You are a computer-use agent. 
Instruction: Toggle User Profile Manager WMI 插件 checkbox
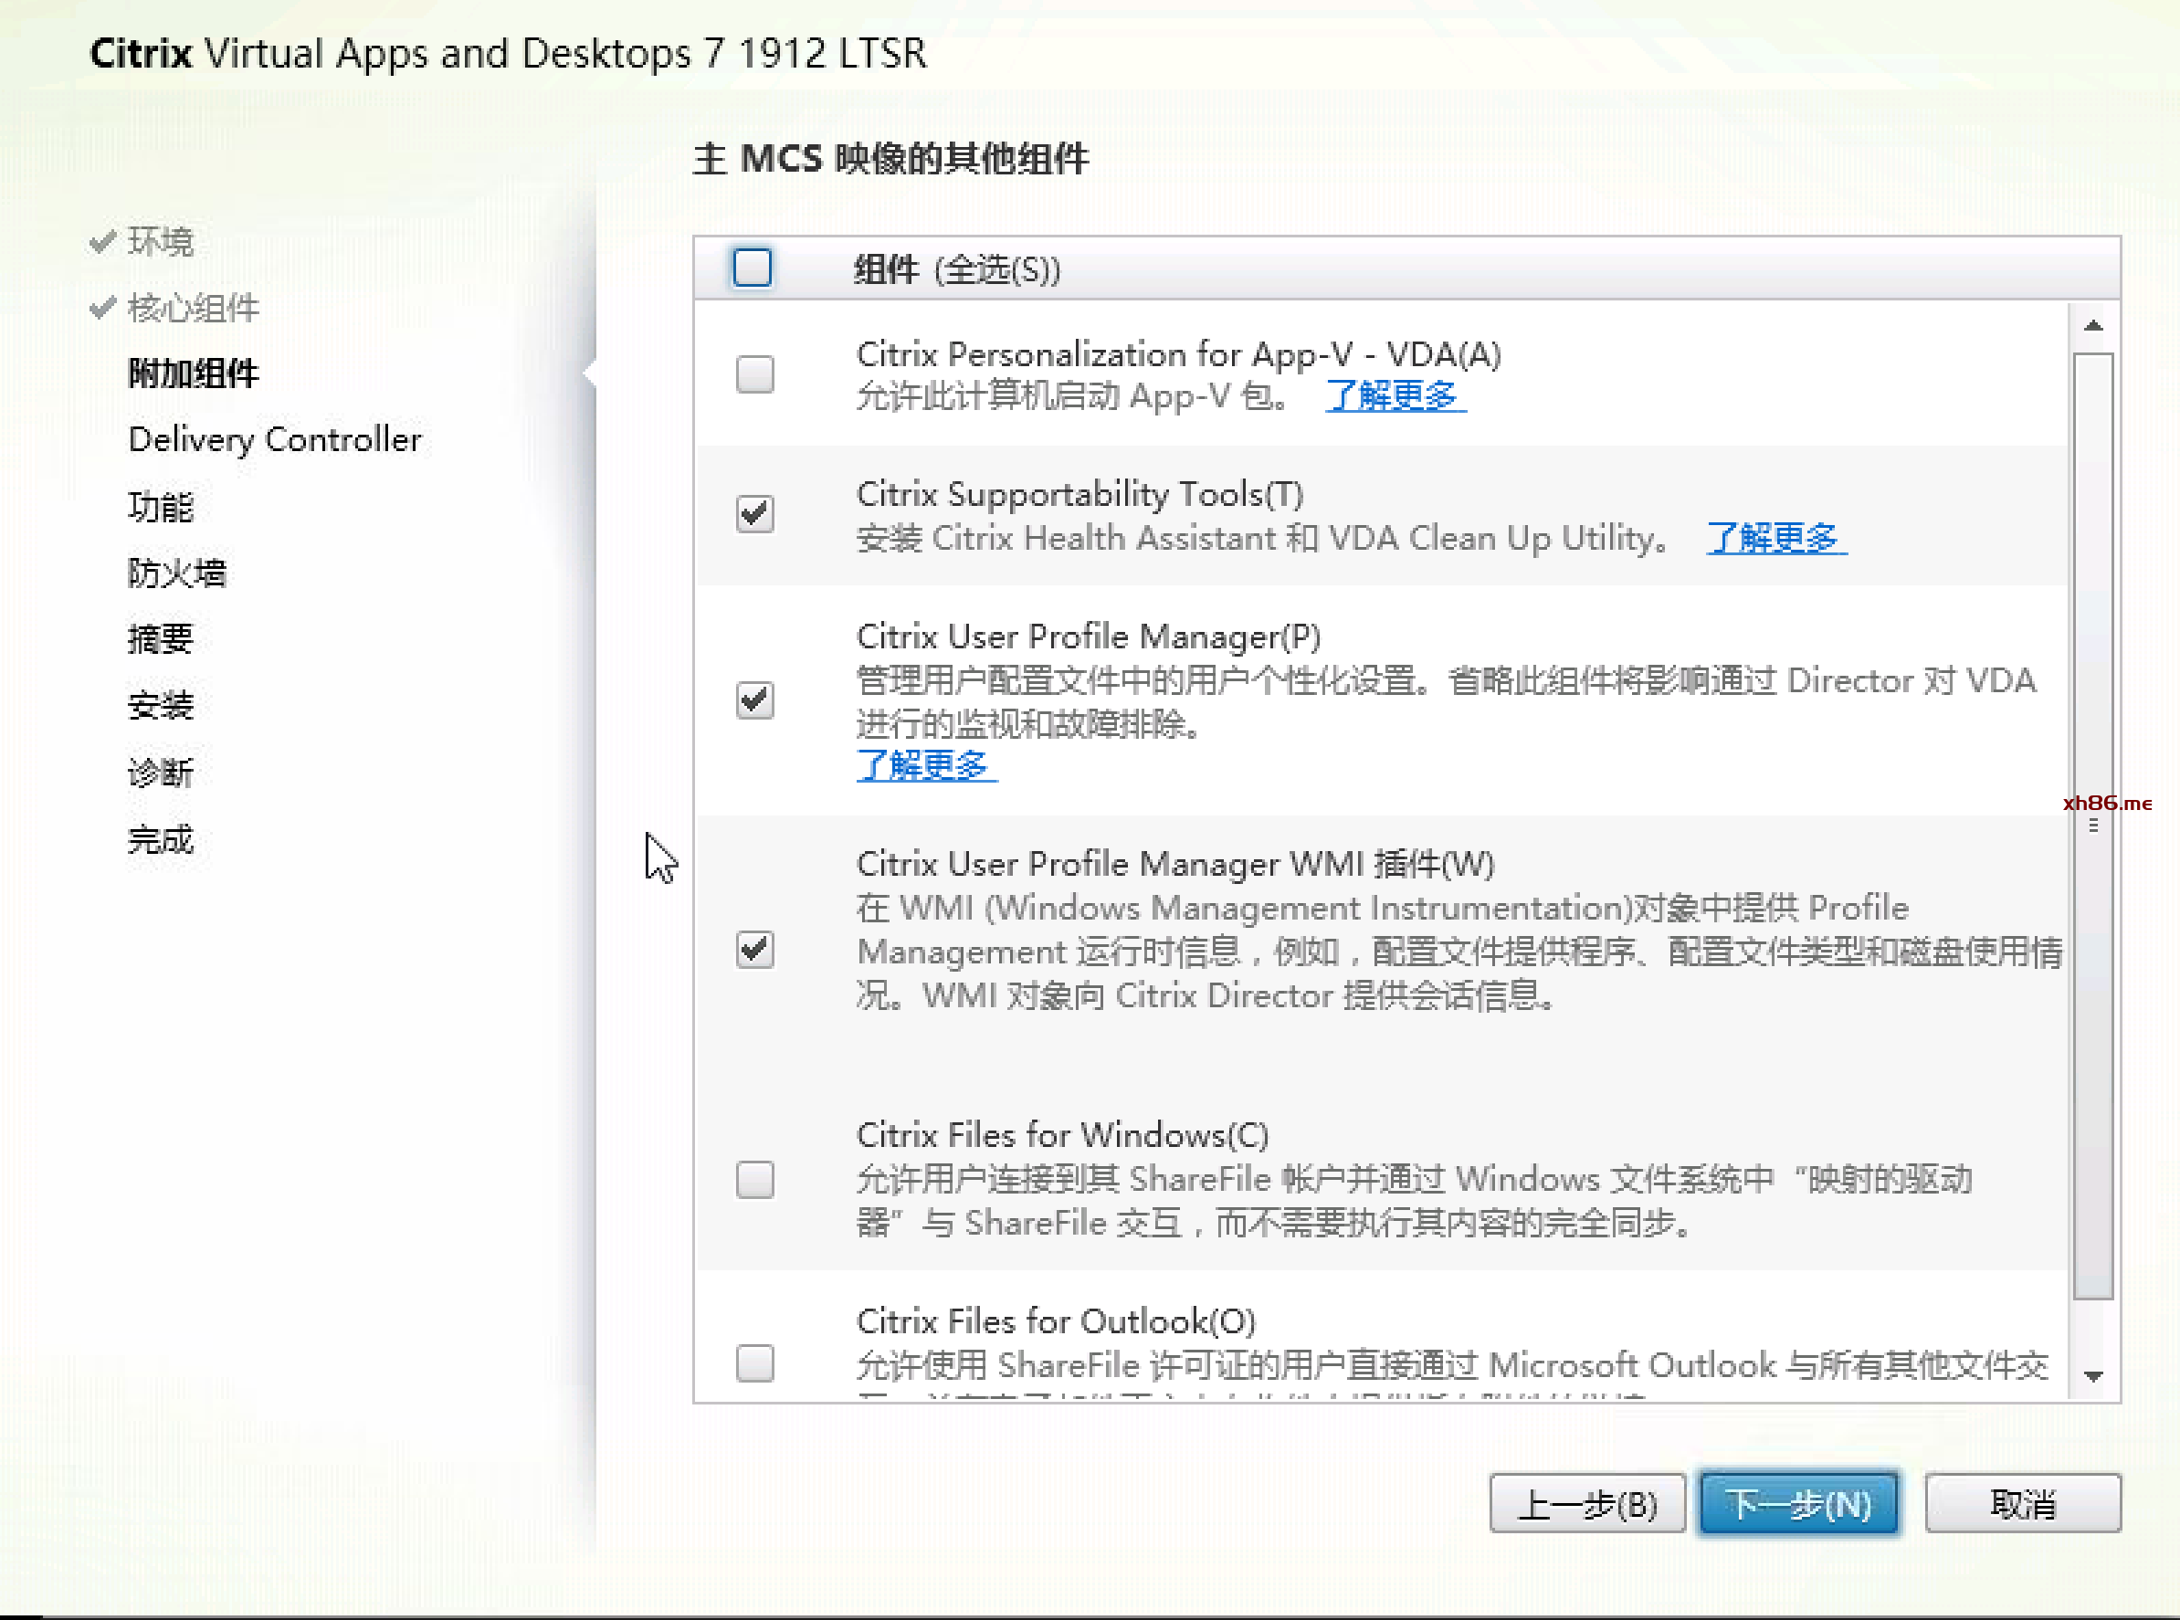click(x=754, y=949)
